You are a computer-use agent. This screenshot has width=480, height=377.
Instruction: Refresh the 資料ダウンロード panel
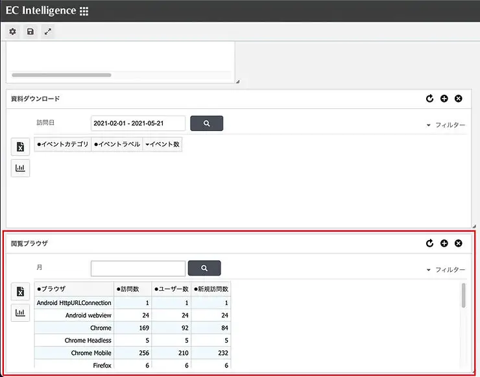coord(429,99)
